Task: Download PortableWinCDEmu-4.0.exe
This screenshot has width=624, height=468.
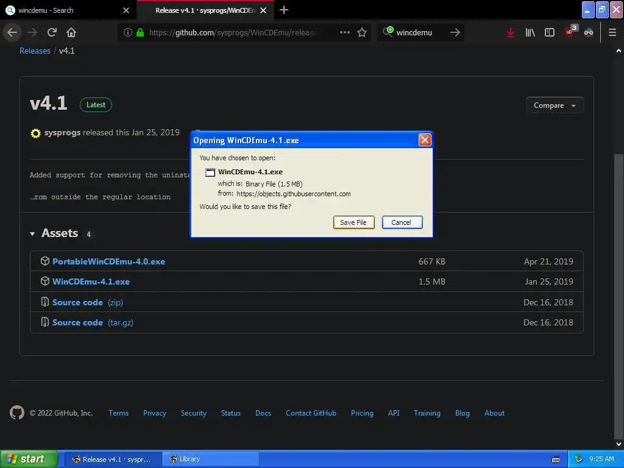Action: [x=108, y=261]
